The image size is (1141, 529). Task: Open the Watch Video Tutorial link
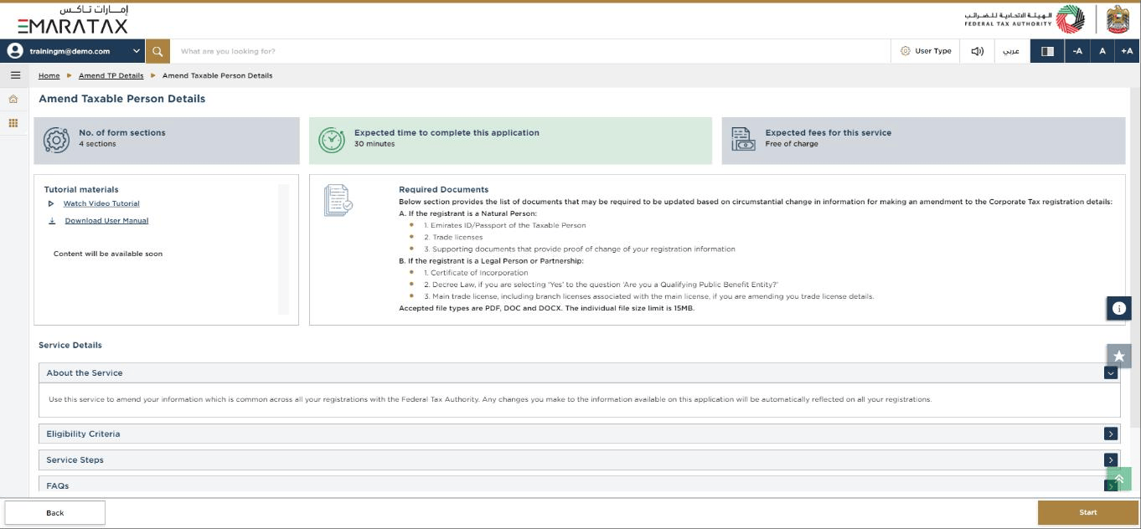[x=101, y=203]
